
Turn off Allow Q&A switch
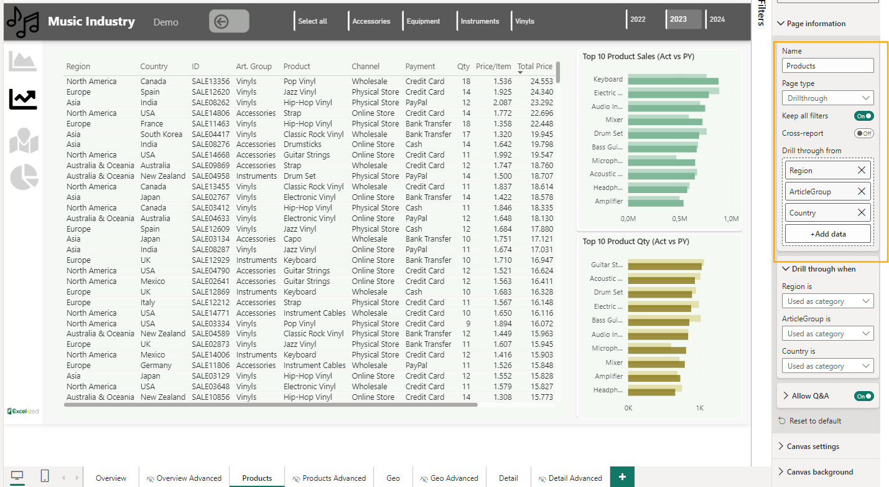[x=863, y=396]
